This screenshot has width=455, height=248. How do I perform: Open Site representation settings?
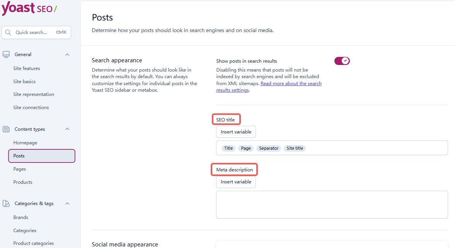click(x=34, y=94)
